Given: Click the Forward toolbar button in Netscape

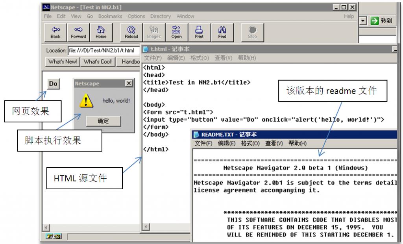Looking at the screenshot, I should pyautogui.click(x=78, y=32).
